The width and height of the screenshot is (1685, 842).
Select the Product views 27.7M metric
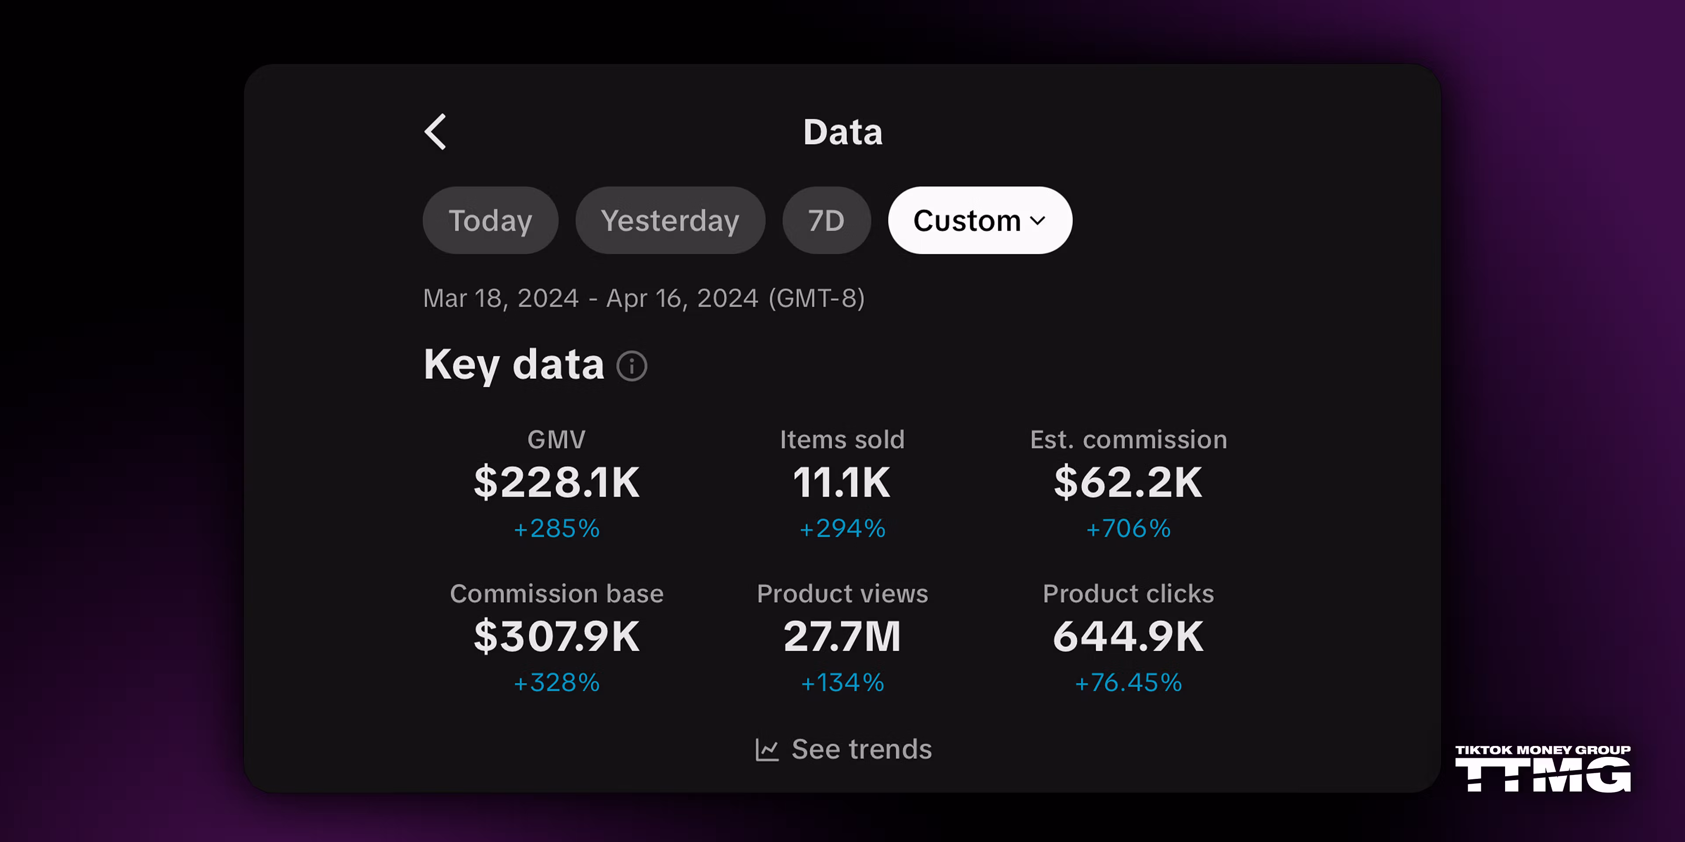pos(842,636)
